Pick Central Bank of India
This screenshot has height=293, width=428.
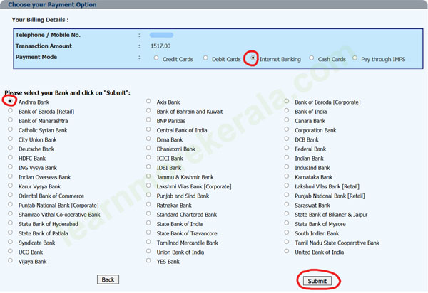(x=148, y=129)
